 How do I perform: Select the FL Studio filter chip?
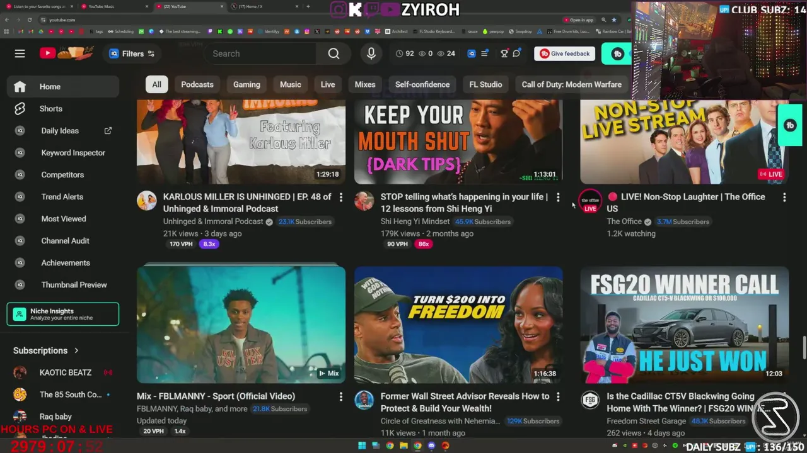pyautogui.click(x=485, y=84)
